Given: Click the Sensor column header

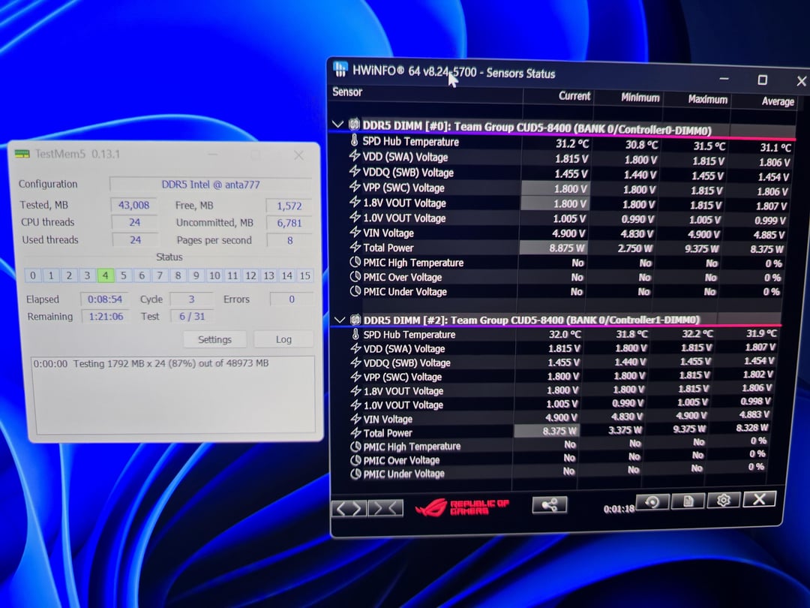Looking at the screenshot, I should pyautogui.click(x=347, y=92).
